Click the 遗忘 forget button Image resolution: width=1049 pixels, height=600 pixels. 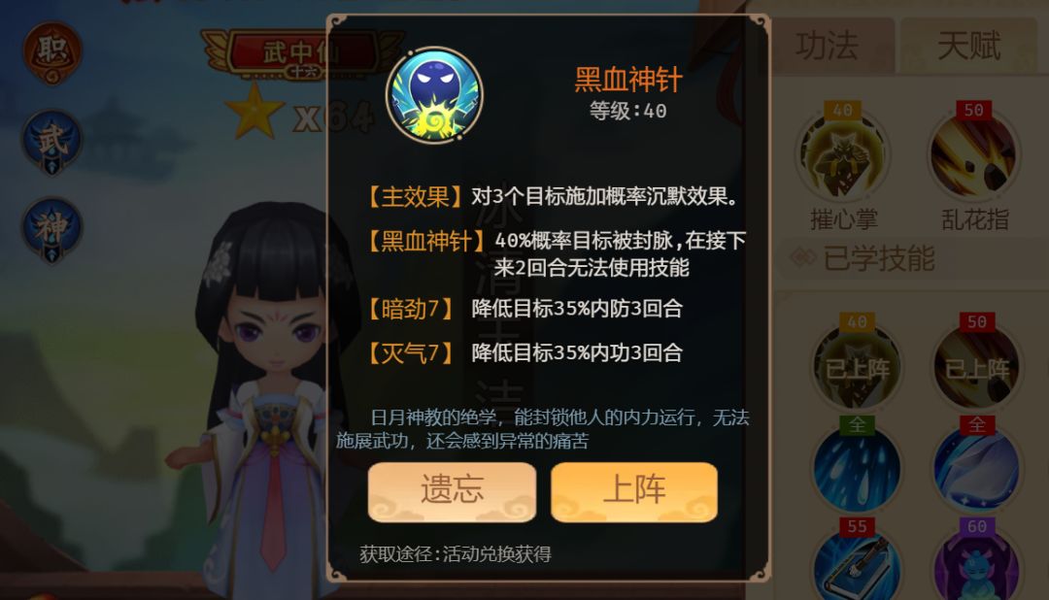(453, 491)
